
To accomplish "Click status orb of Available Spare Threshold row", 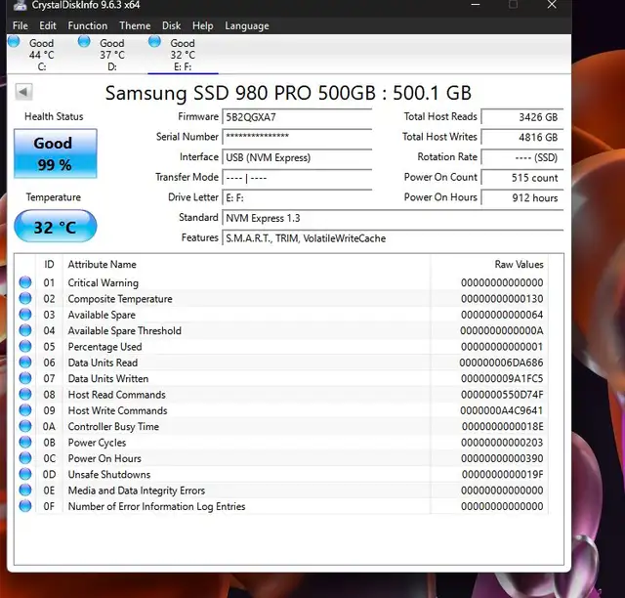I will coord(25,330).
